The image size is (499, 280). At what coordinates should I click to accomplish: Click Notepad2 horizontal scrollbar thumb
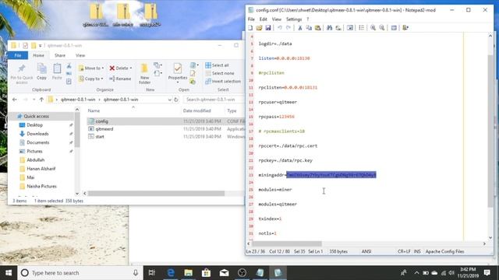coord(286,243)
